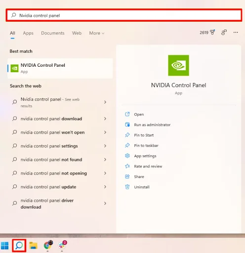
Task: Open the three-dot options menu
Action: [x=236, y=32]
